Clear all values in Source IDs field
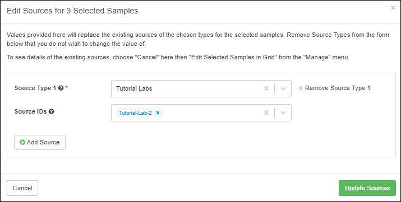Image resolution: width=401 pixels, height=202 pixels. pos(266,112)
